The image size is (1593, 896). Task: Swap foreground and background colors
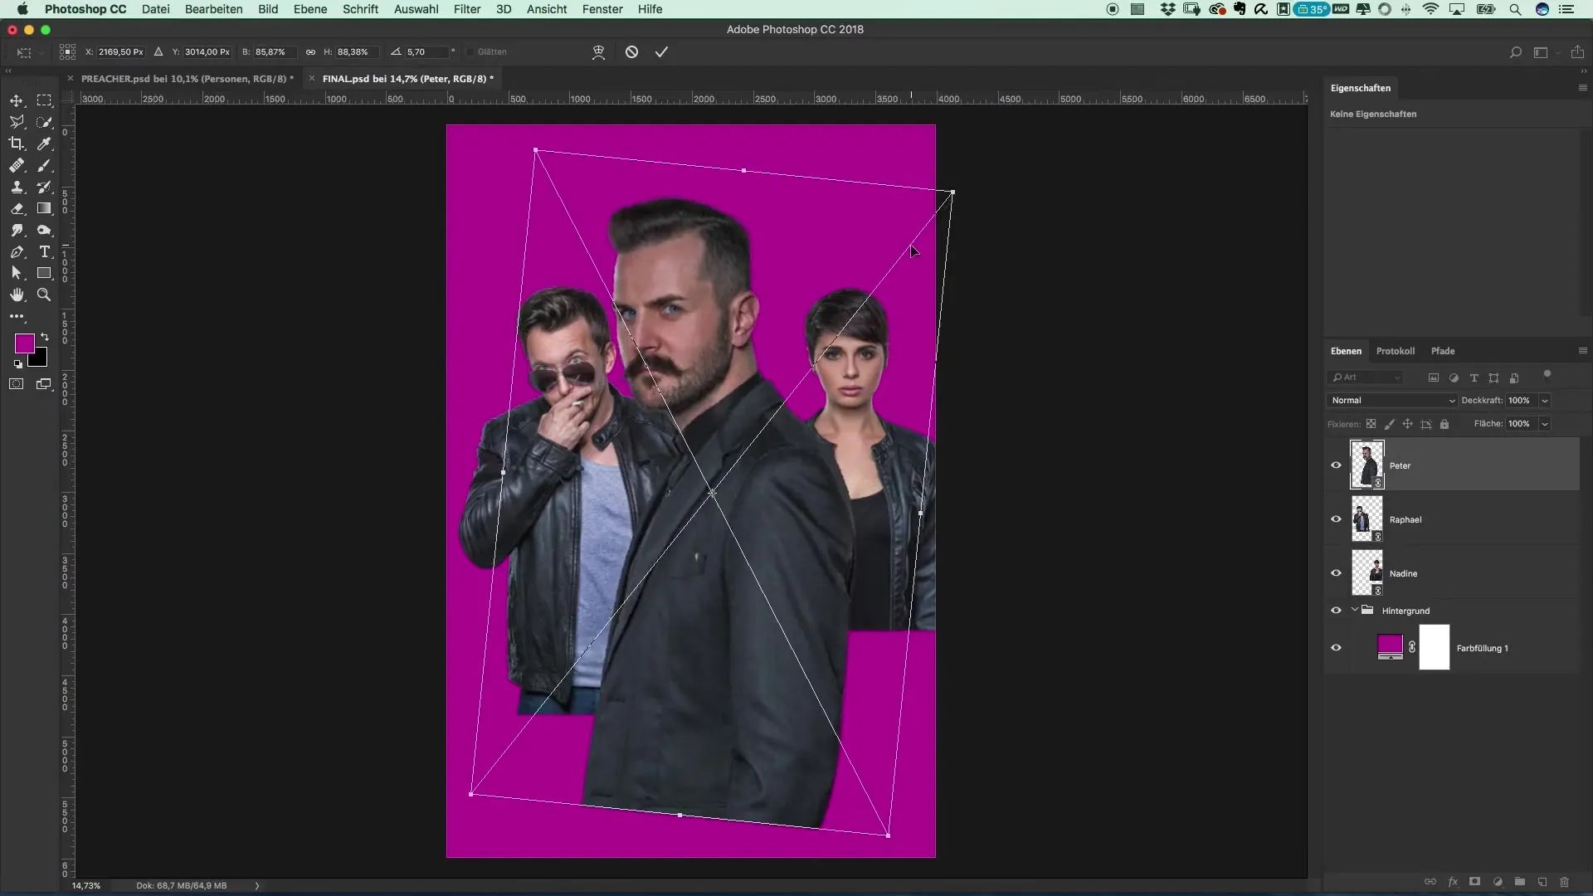point(45,337)
